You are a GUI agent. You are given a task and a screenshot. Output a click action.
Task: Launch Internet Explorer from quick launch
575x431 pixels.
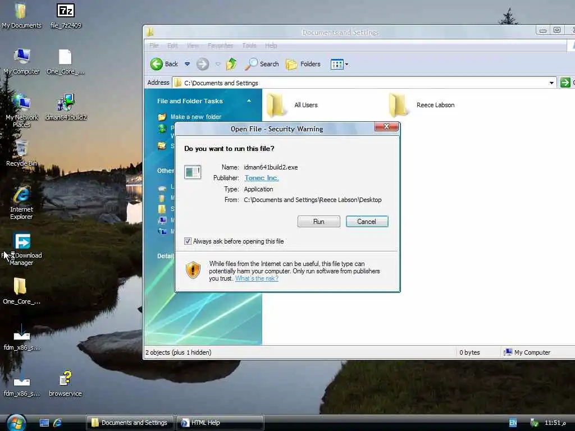point(58,423)
